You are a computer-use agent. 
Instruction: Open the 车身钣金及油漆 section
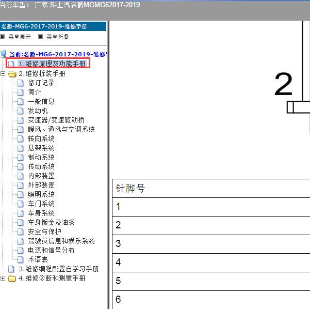click(x=51, y=222)
